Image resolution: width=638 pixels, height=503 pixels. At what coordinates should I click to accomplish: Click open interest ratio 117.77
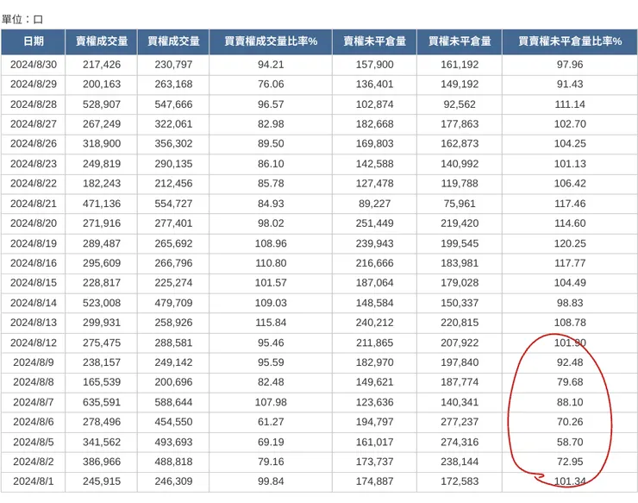click(x=570, y=263)
